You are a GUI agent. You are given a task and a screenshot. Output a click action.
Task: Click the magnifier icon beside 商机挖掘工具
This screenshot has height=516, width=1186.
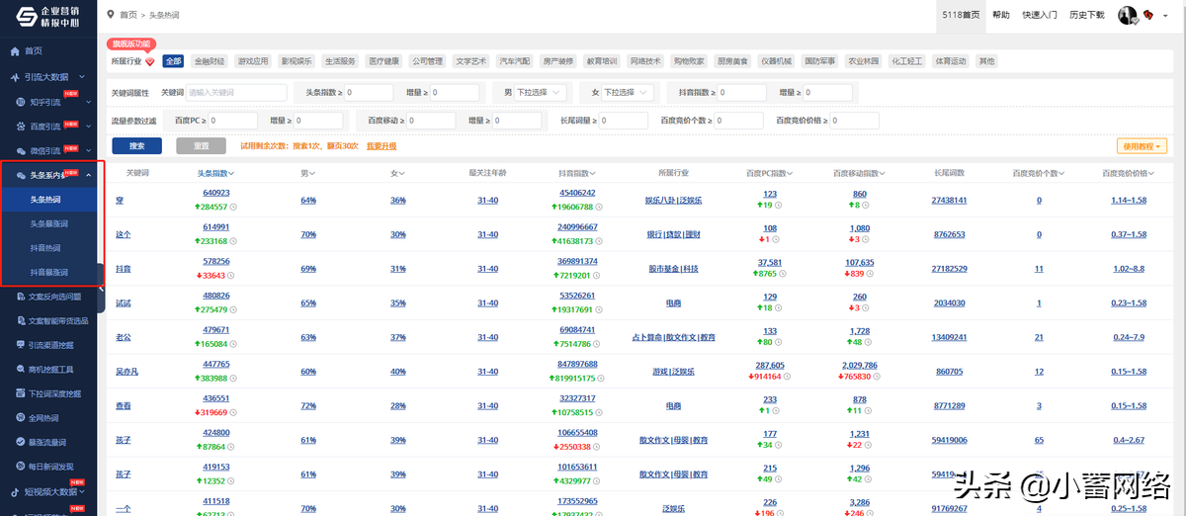click(21, 369)
